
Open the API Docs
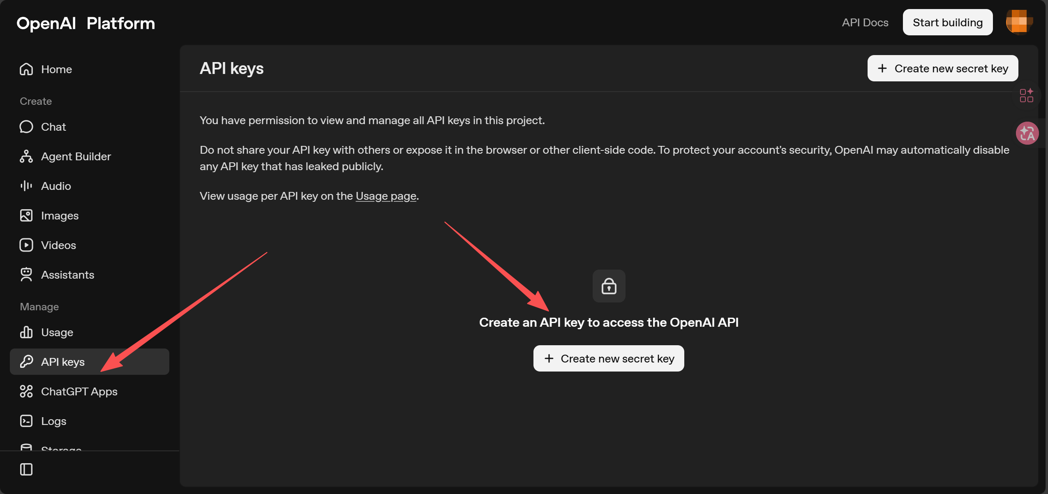[865, 22]
